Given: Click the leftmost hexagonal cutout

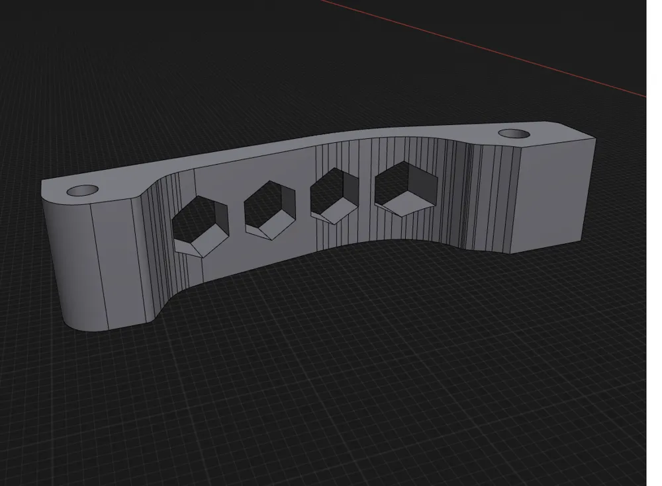Looking at the screenshot, I should tap(200, 227).
